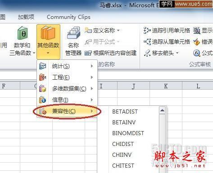Choose the BINOMDIST function

(128, 133)
